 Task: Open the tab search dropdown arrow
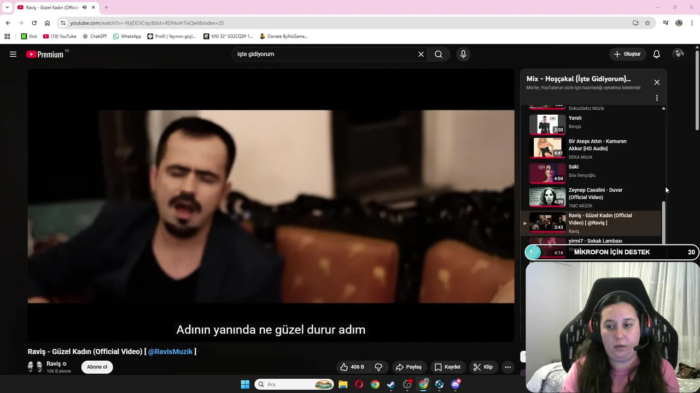(x=7, y=7)
